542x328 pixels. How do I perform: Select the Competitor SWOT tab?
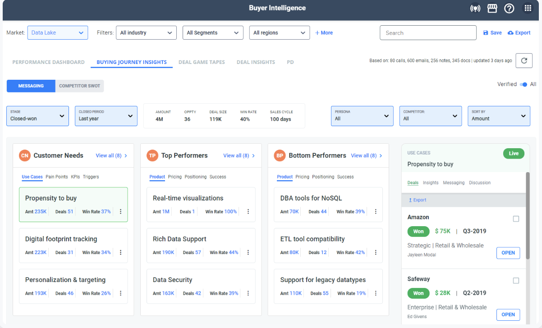tap(79, 86)
